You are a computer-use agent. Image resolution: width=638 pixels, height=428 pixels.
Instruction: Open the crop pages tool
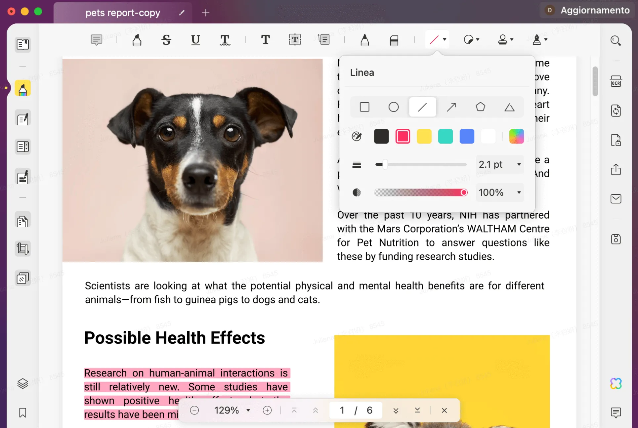coord(22,248)
